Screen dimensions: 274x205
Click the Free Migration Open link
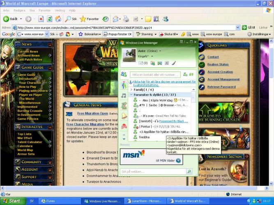[93, 113]
